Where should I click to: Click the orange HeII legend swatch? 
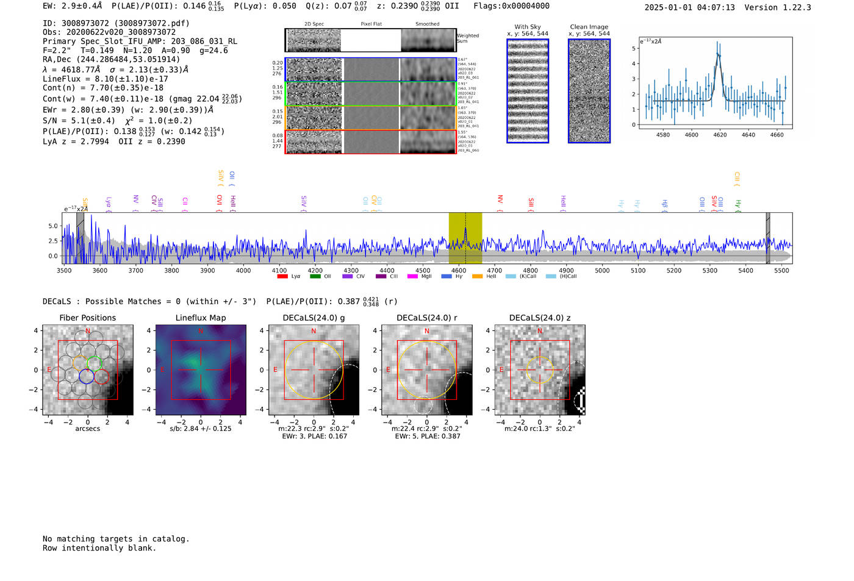point(477,277)
